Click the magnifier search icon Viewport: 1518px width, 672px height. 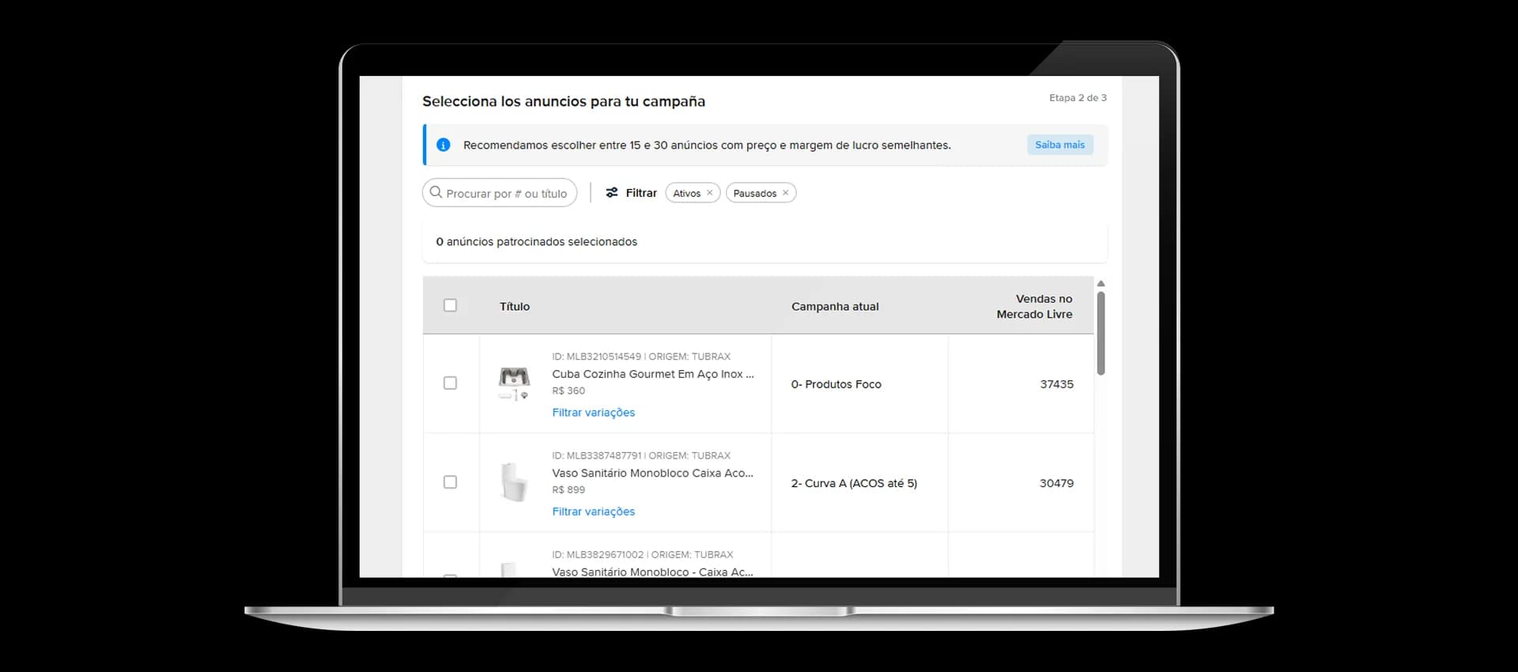coord(436,192)
